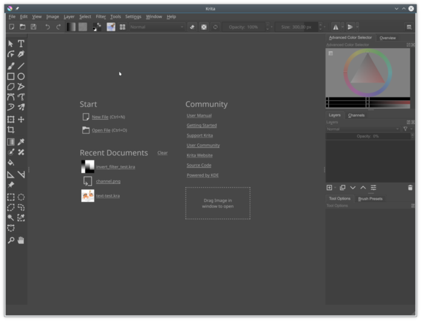Click the New File link
Viewport: 421px width, 321px height.
coord(100,117)
